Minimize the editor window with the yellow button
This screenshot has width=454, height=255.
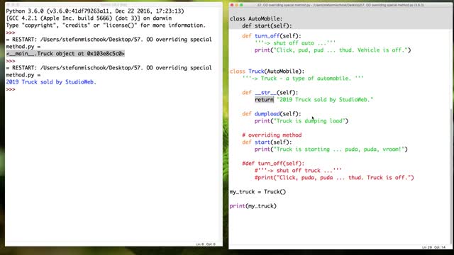[236, 5]
